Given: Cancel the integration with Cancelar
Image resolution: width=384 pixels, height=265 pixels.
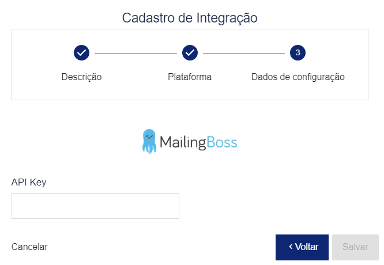Looking at the screenshot, I should (x=29, y=247).
